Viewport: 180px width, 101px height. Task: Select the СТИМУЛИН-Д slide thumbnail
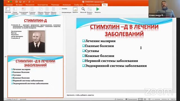click(35, 34)
